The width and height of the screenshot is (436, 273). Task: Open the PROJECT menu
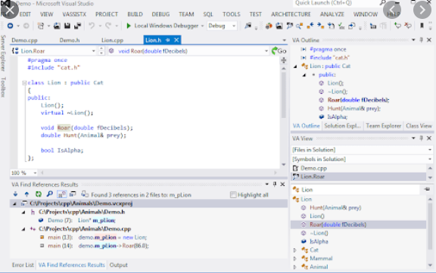click(x=107, y=14)
